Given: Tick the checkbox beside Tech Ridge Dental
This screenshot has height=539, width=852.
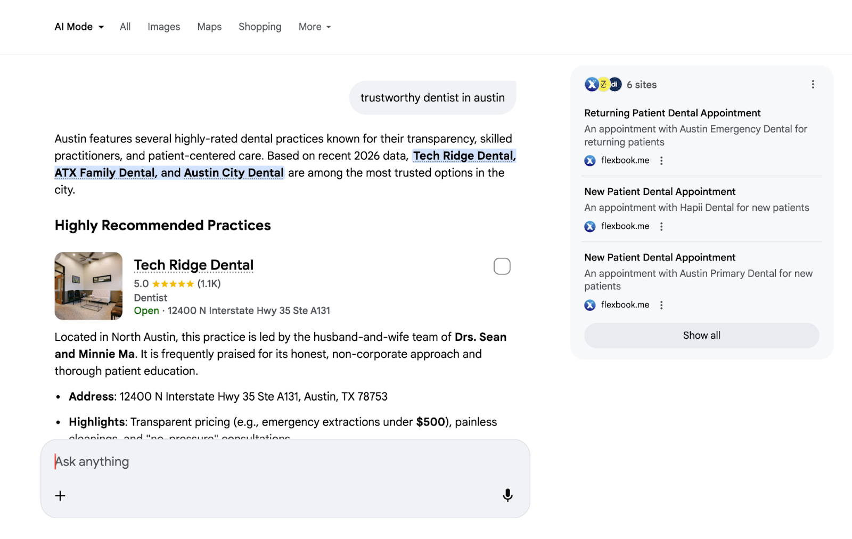Looking at the screenshot, I should 502,266.
